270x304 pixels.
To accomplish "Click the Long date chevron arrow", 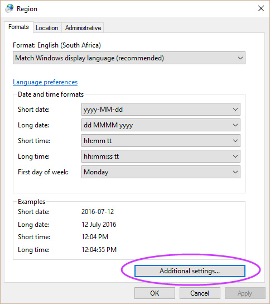I will click(235, 125).
